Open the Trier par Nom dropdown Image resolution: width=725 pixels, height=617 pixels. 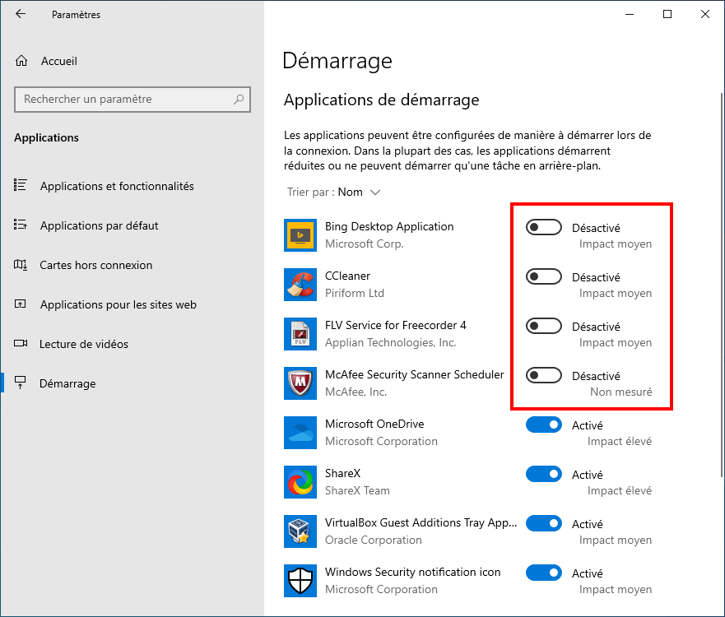(x=333, y=192)
